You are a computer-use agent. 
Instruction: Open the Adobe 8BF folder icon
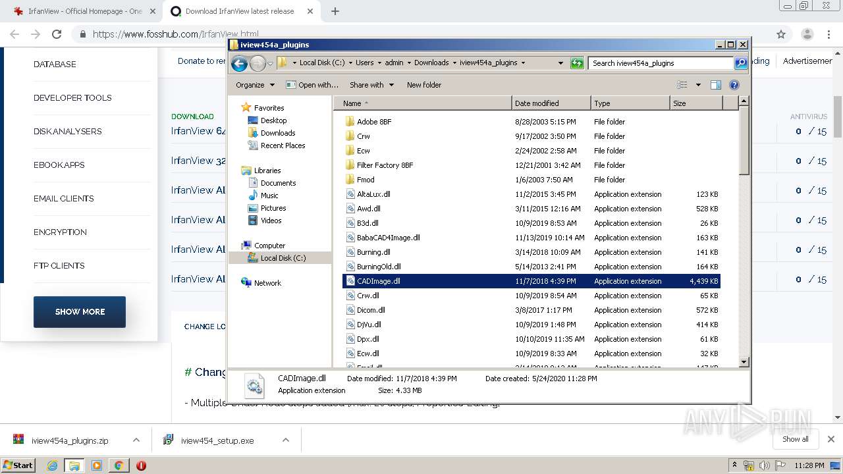click(350, 122)
